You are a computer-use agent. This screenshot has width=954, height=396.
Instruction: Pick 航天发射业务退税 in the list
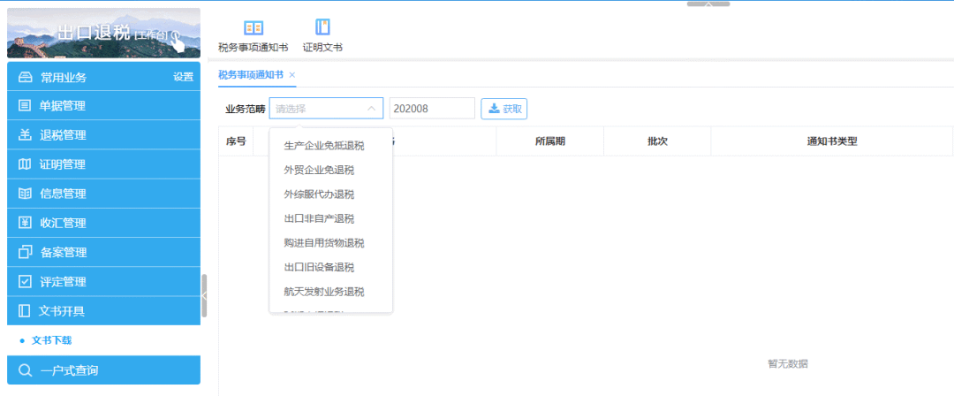pyautogui.click(x=323, y=292)
